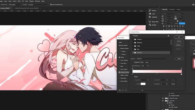Open the Window menu
195x110 pixels.
tap(37, 1)
